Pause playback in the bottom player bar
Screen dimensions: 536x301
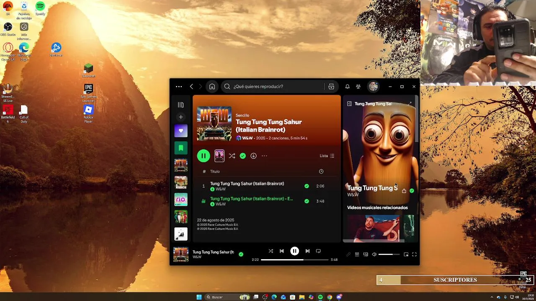coord(294,251)
